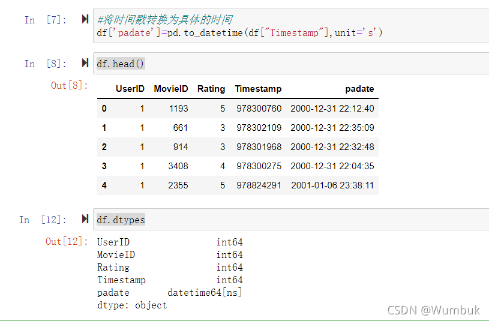Select Rating value 4 in row 3

tap(223, 166)
